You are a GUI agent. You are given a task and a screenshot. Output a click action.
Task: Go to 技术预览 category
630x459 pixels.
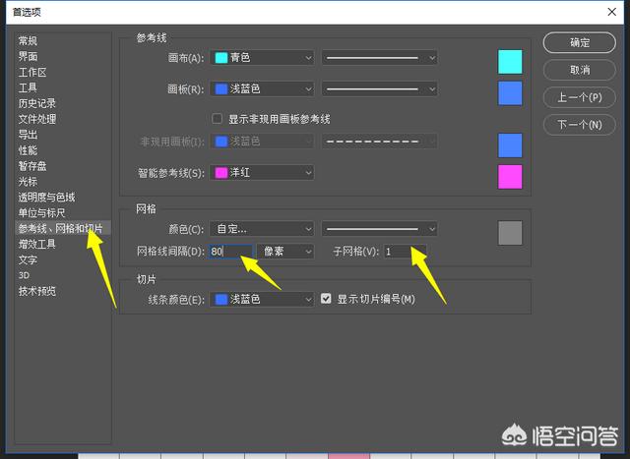tap(37, 291)
